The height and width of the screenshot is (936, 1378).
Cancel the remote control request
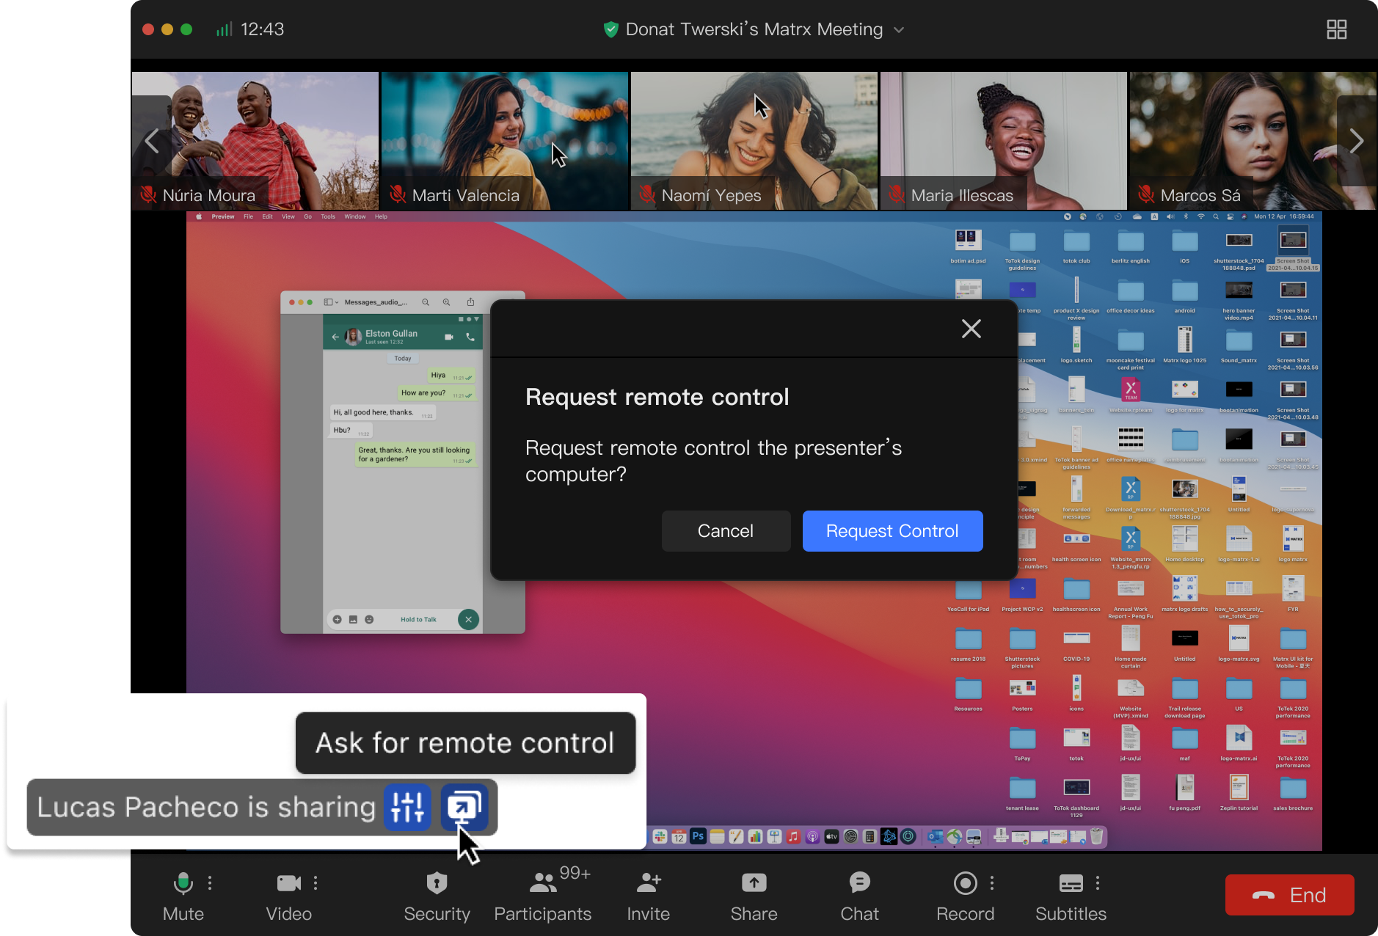click(x=726, y=531)
